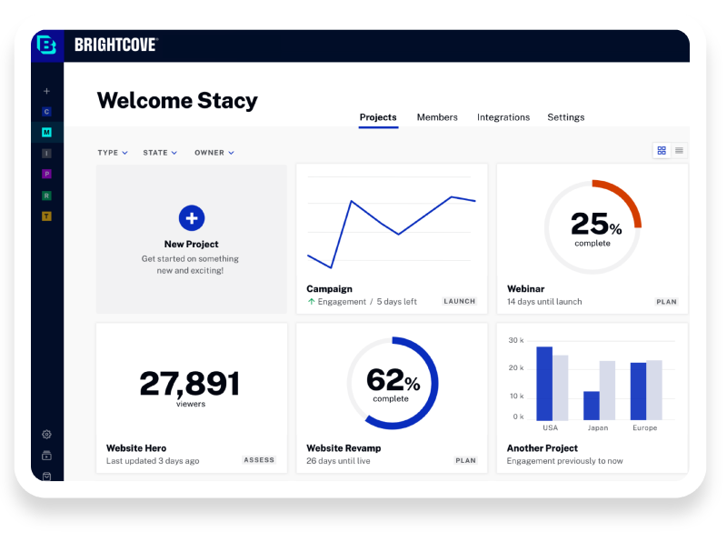
Task: Open the Campaign project title
Action: click(x=329, y=288)
